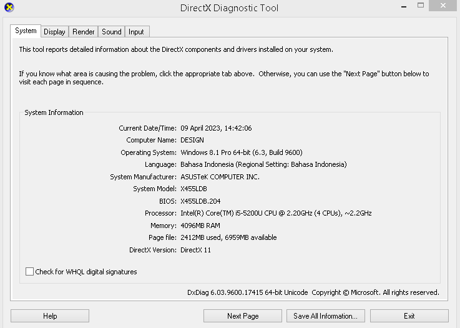This screenshot has height=328, width=460.
Task: Click the 'Current Date/Time:' label
Action: [x=147, y=128]
